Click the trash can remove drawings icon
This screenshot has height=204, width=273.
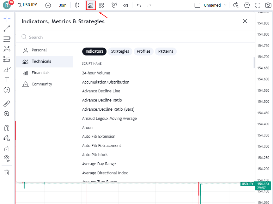coord(7,172)
